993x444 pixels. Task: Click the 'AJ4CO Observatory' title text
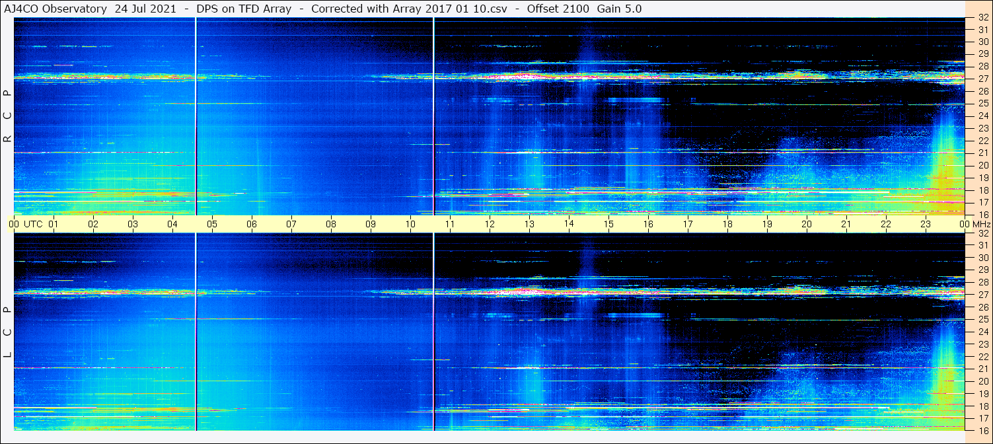[x=57, y=9]
